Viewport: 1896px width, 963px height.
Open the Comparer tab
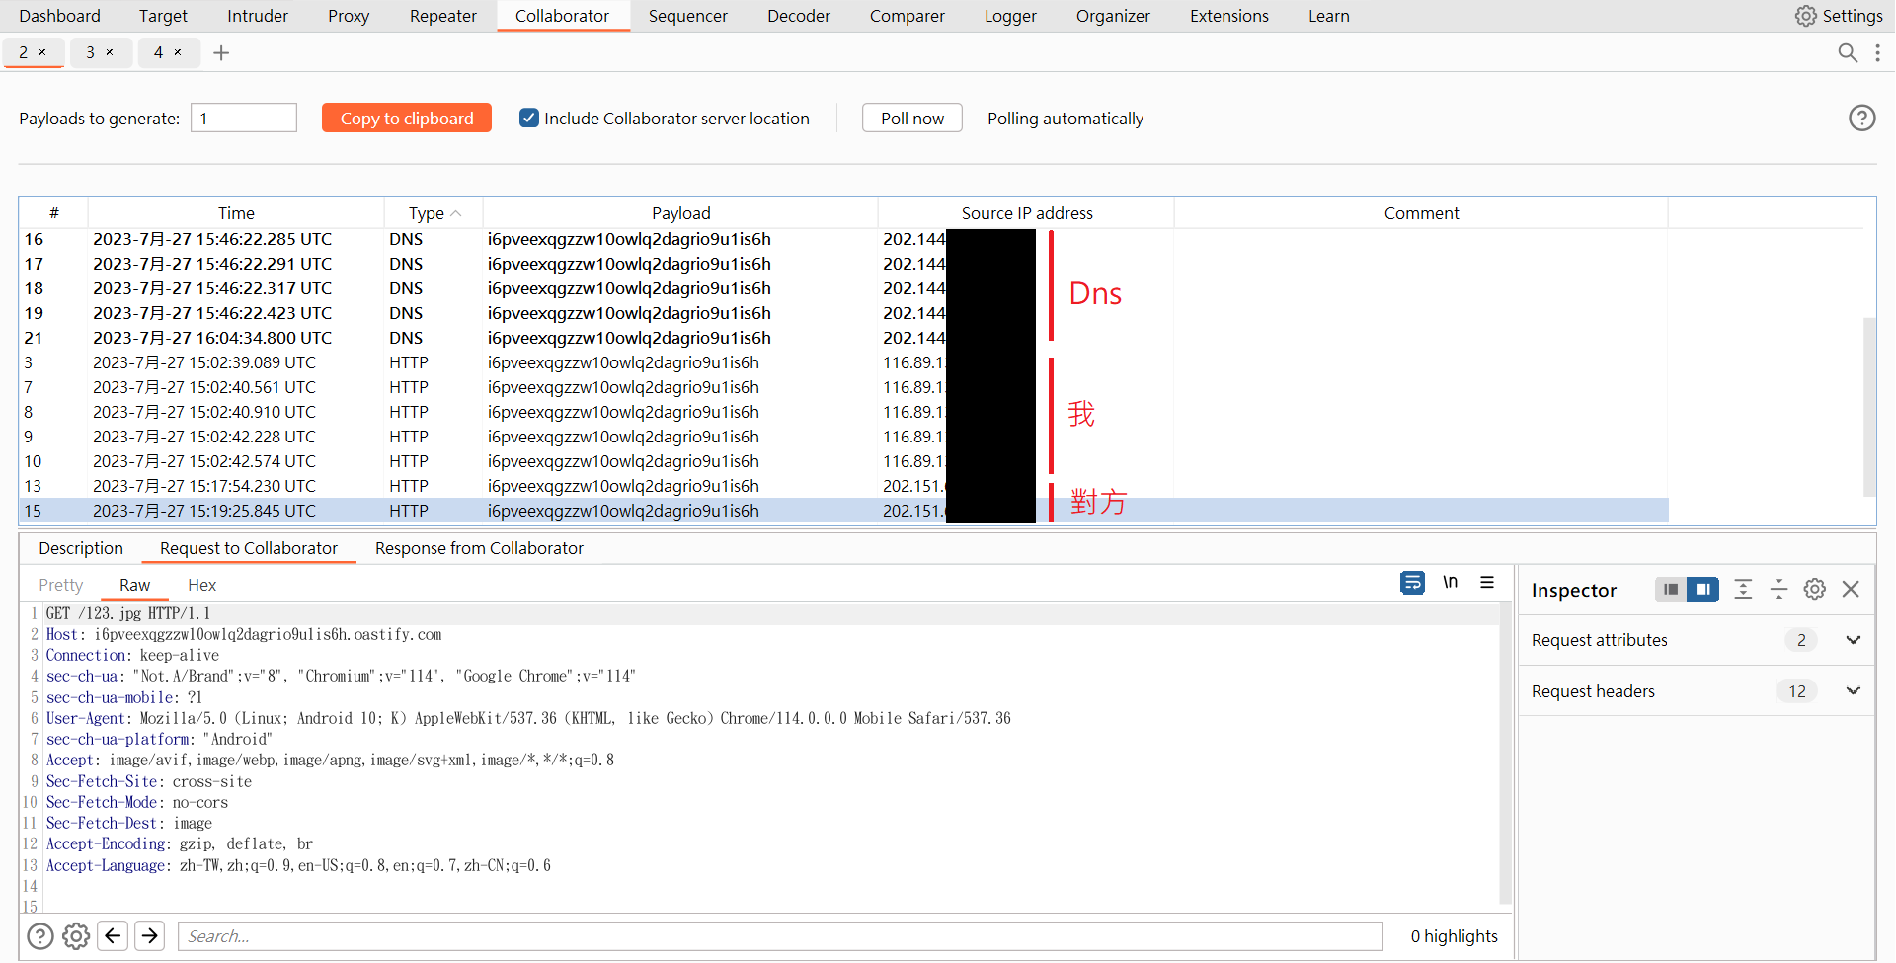pyautogui.click(x=908, y=16)
